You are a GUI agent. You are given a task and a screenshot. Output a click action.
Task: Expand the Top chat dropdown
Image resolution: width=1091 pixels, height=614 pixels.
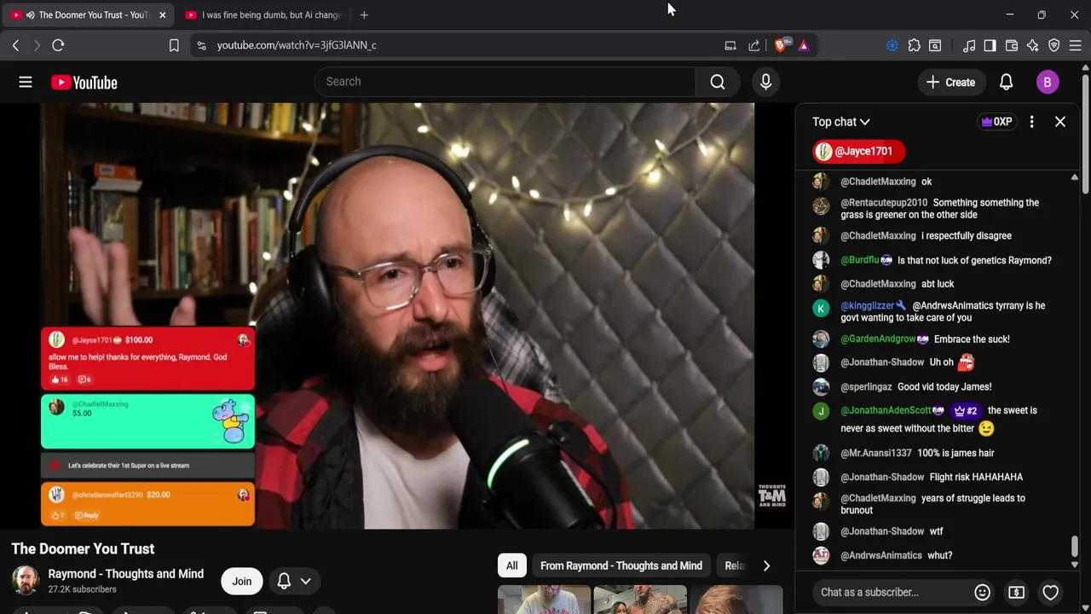tap(841, 122)
